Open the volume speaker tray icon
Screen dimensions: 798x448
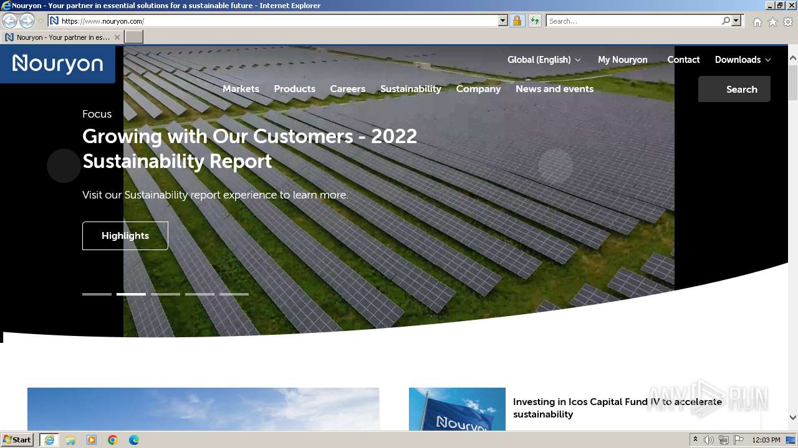[709, 440]
